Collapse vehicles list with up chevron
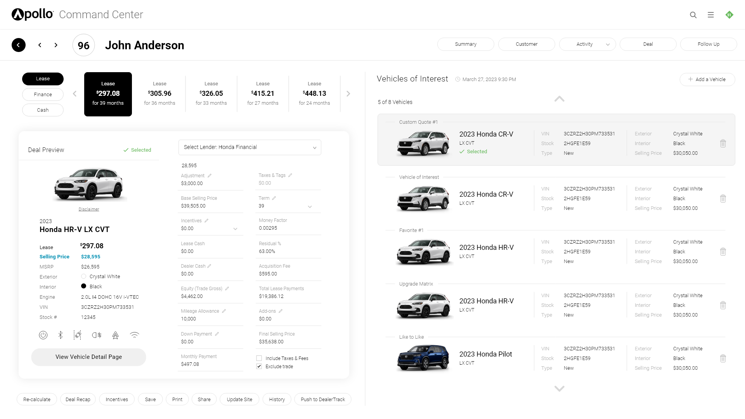Viewport: 745px width, 419px height. coord(559,99)
